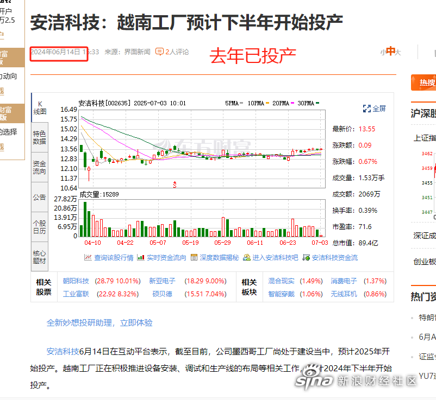Image resolution: width=436 pixels, height=400 pixels.
Task: Click the 涨跌额 value 0.09
Action: pos(365,145)
